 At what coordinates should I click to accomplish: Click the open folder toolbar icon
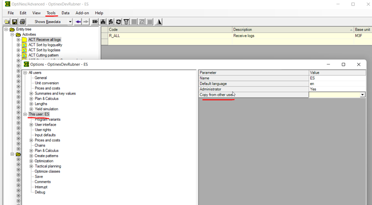(7, 22)
